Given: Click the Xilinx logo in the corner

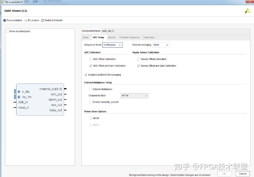Looking at the screenshot, I should pos(247,11).
